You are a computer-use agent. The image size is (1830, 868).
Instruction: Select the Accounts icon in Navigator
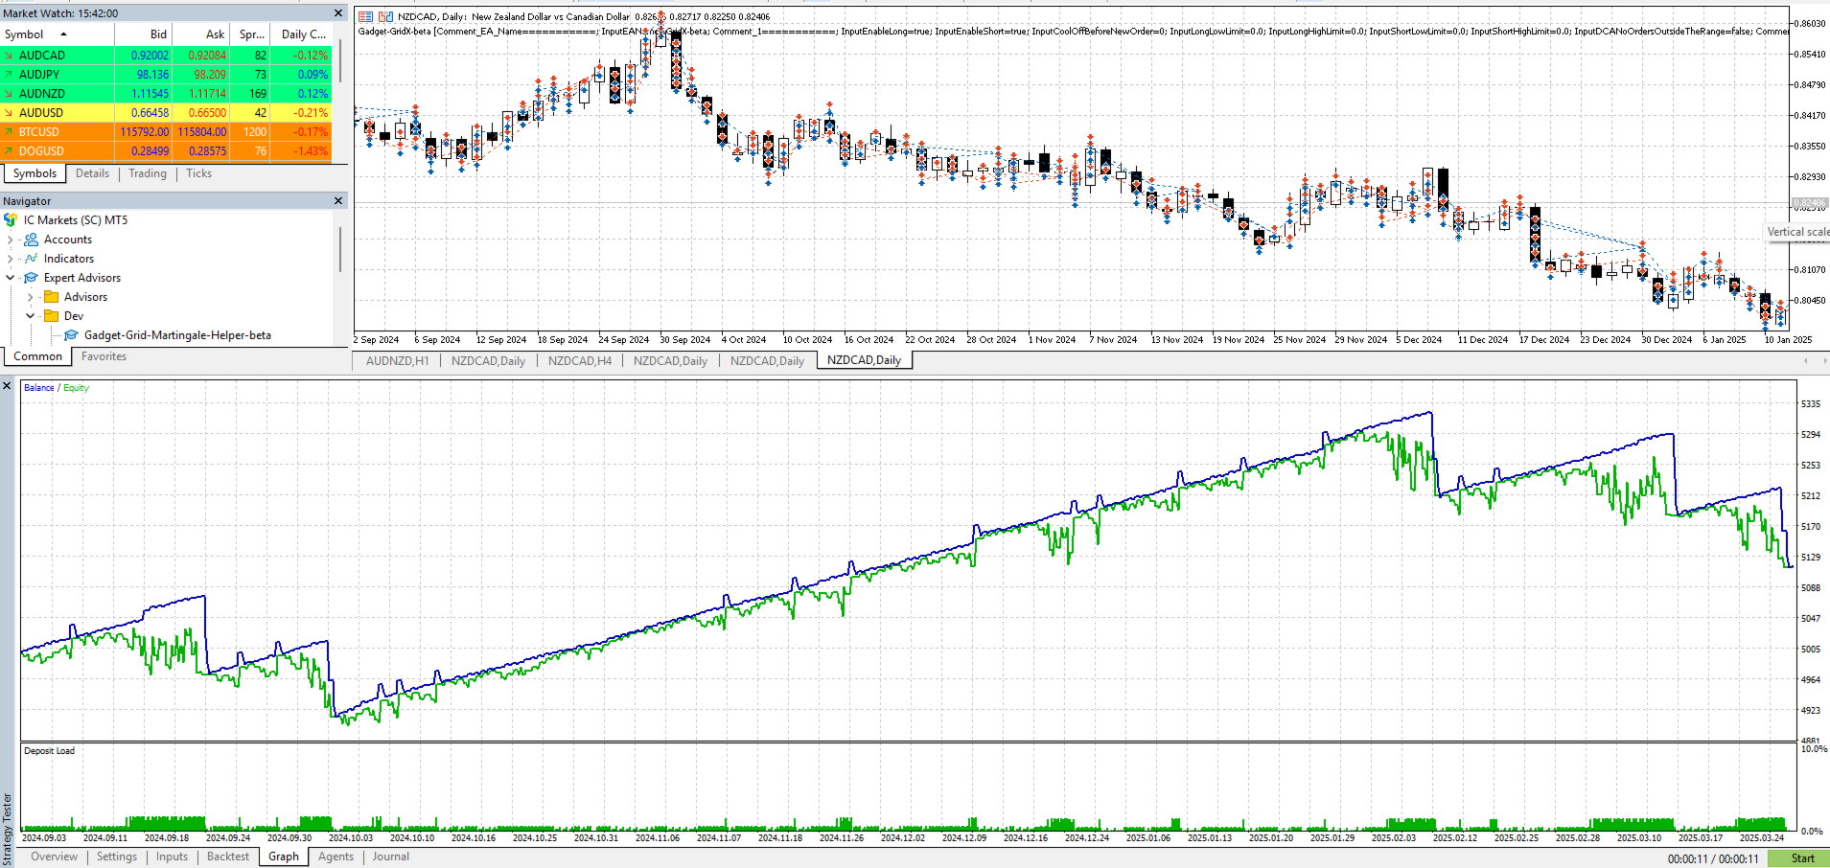[x=32, y=240]
